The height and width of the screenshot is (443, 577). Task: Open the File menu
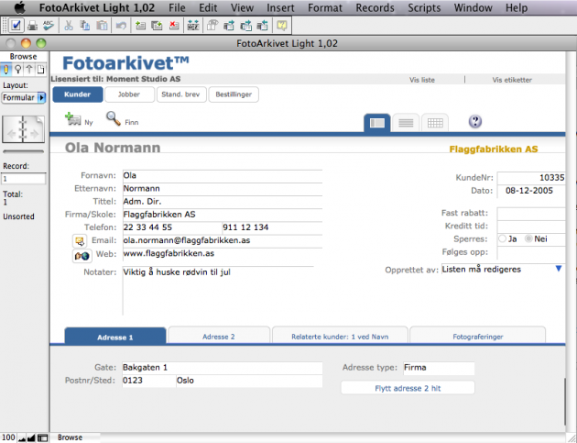[x=177, y=7]
